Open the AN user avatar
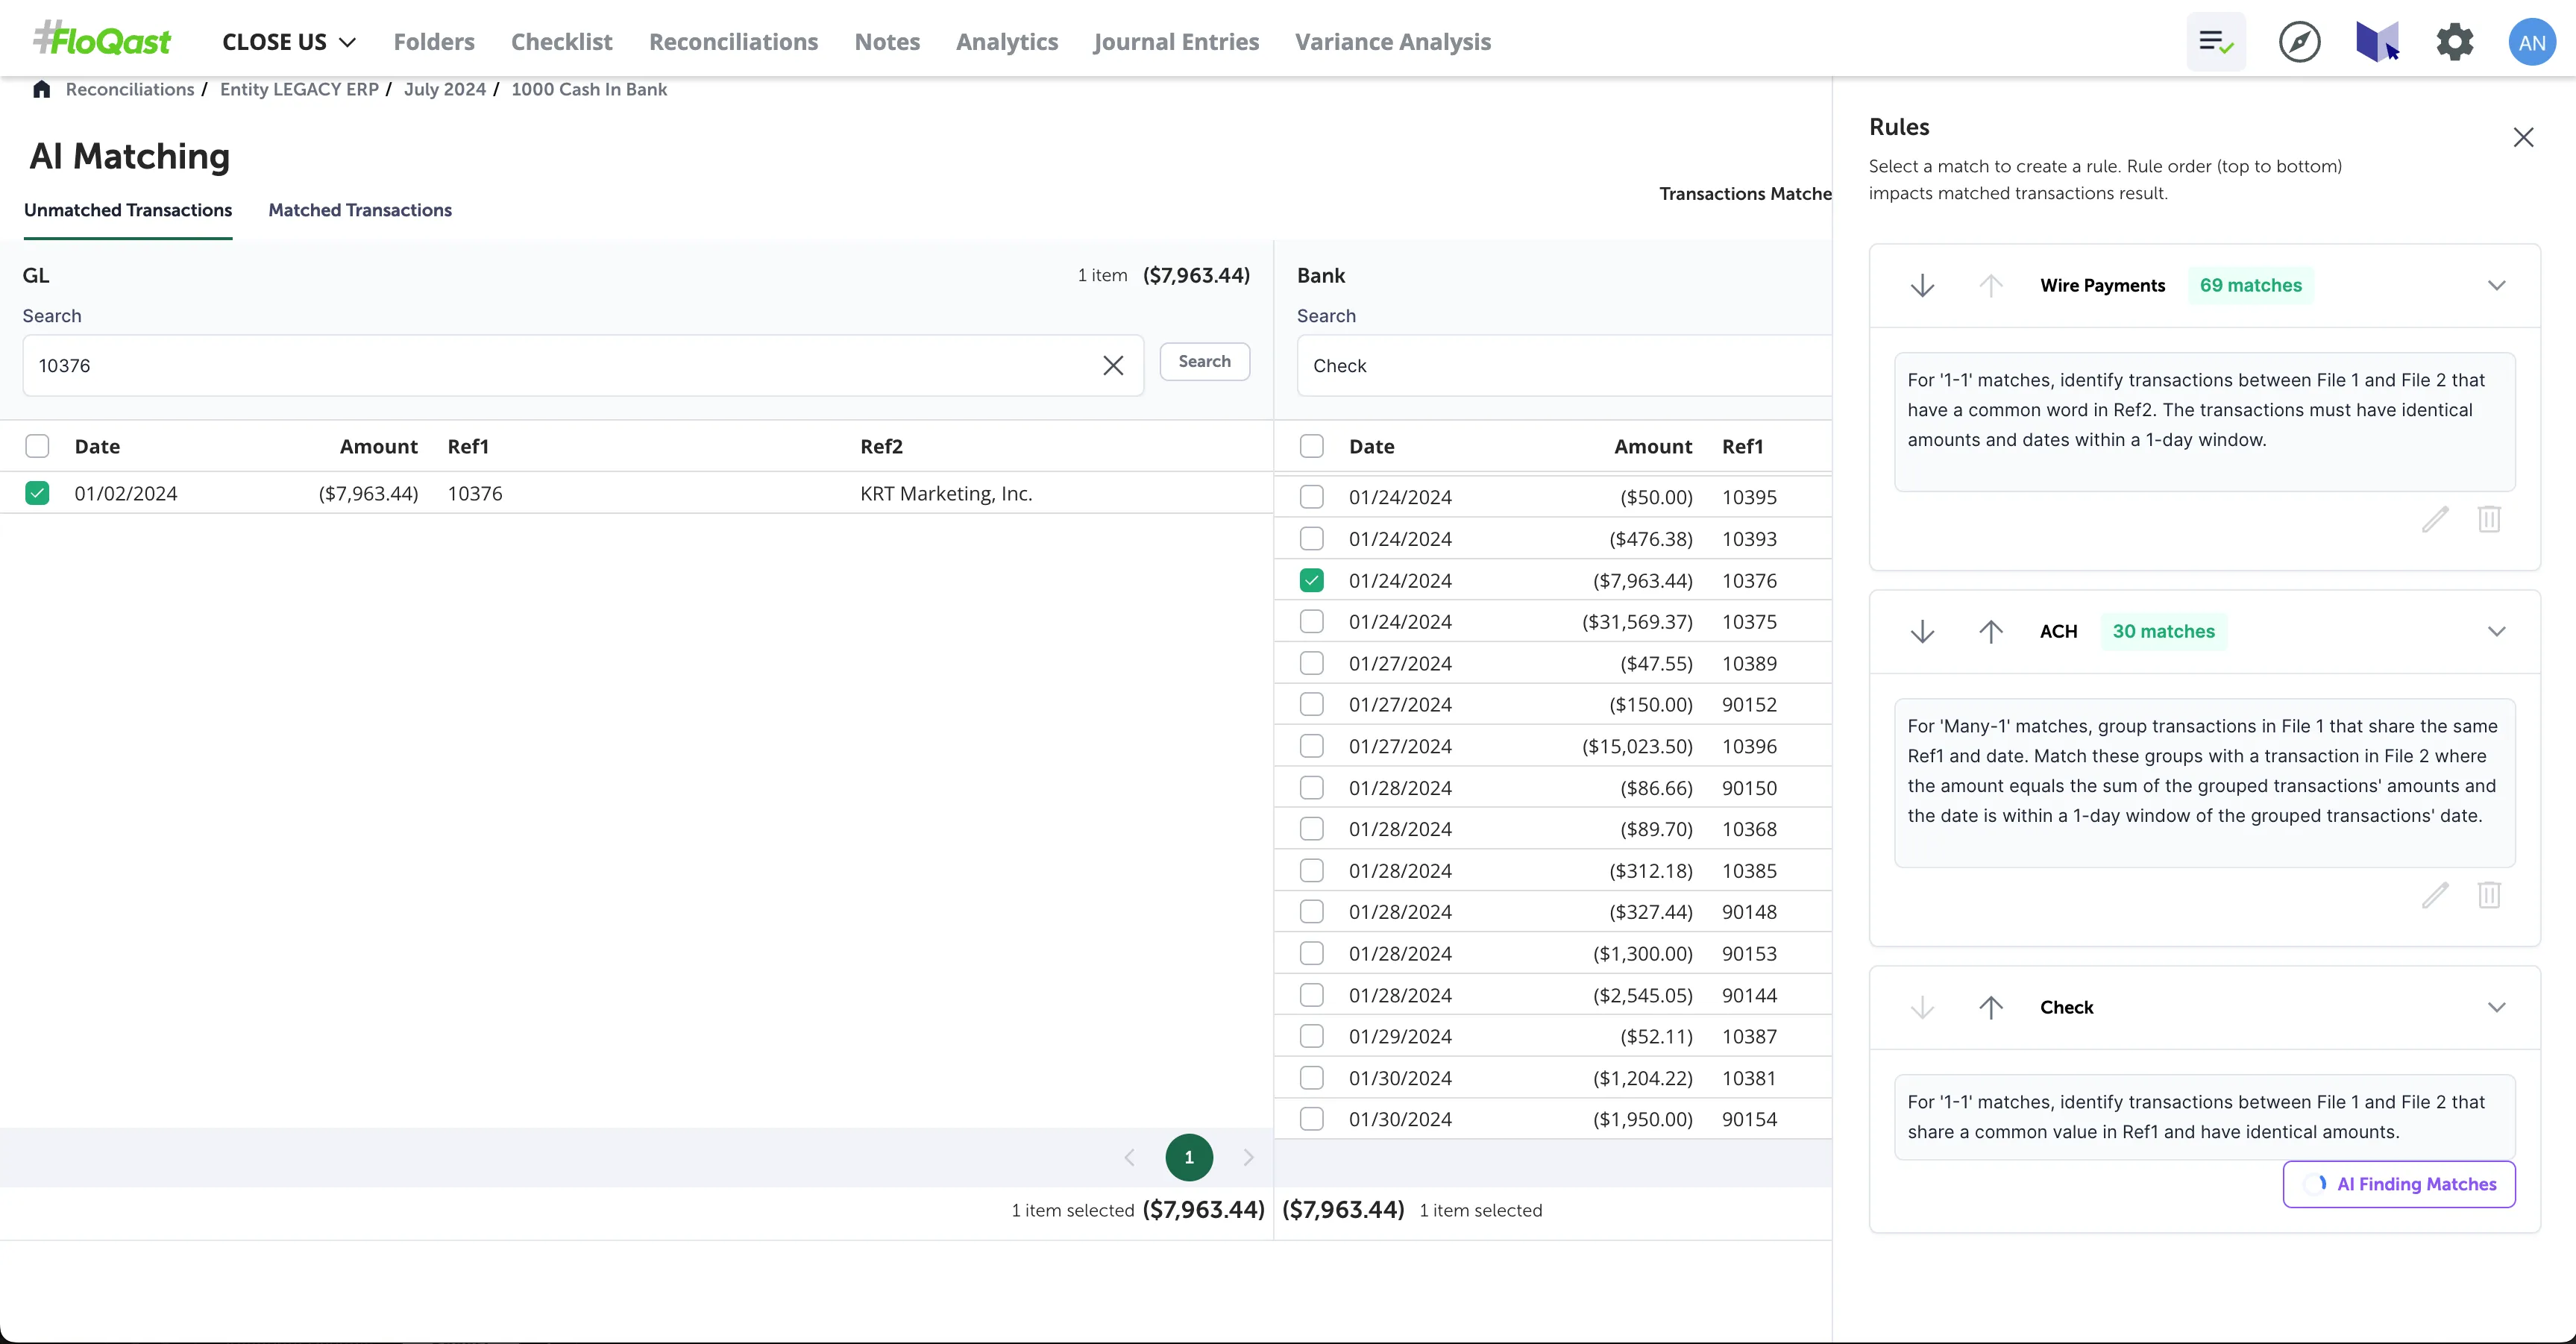This screenshot has height=1344, width=2576. coord(2532,42)
